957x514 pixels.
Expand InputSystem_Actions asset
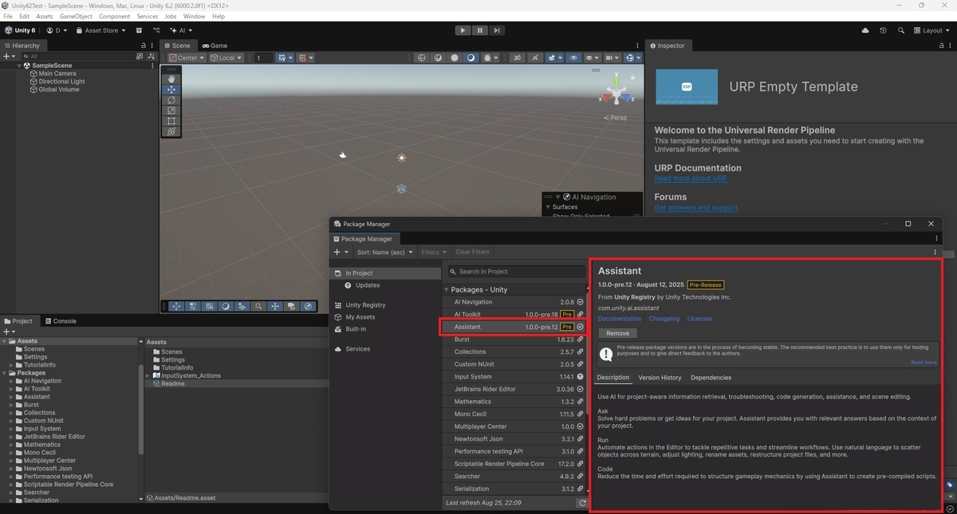148,375
